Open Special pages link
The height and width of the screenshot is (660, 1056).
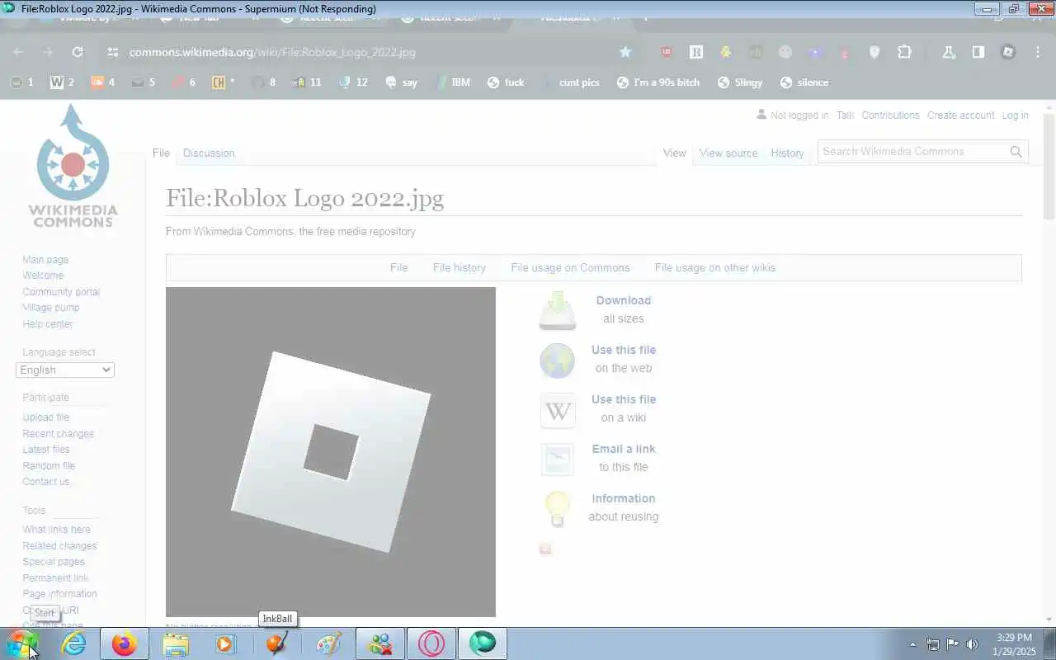click(x=54, y=562)
